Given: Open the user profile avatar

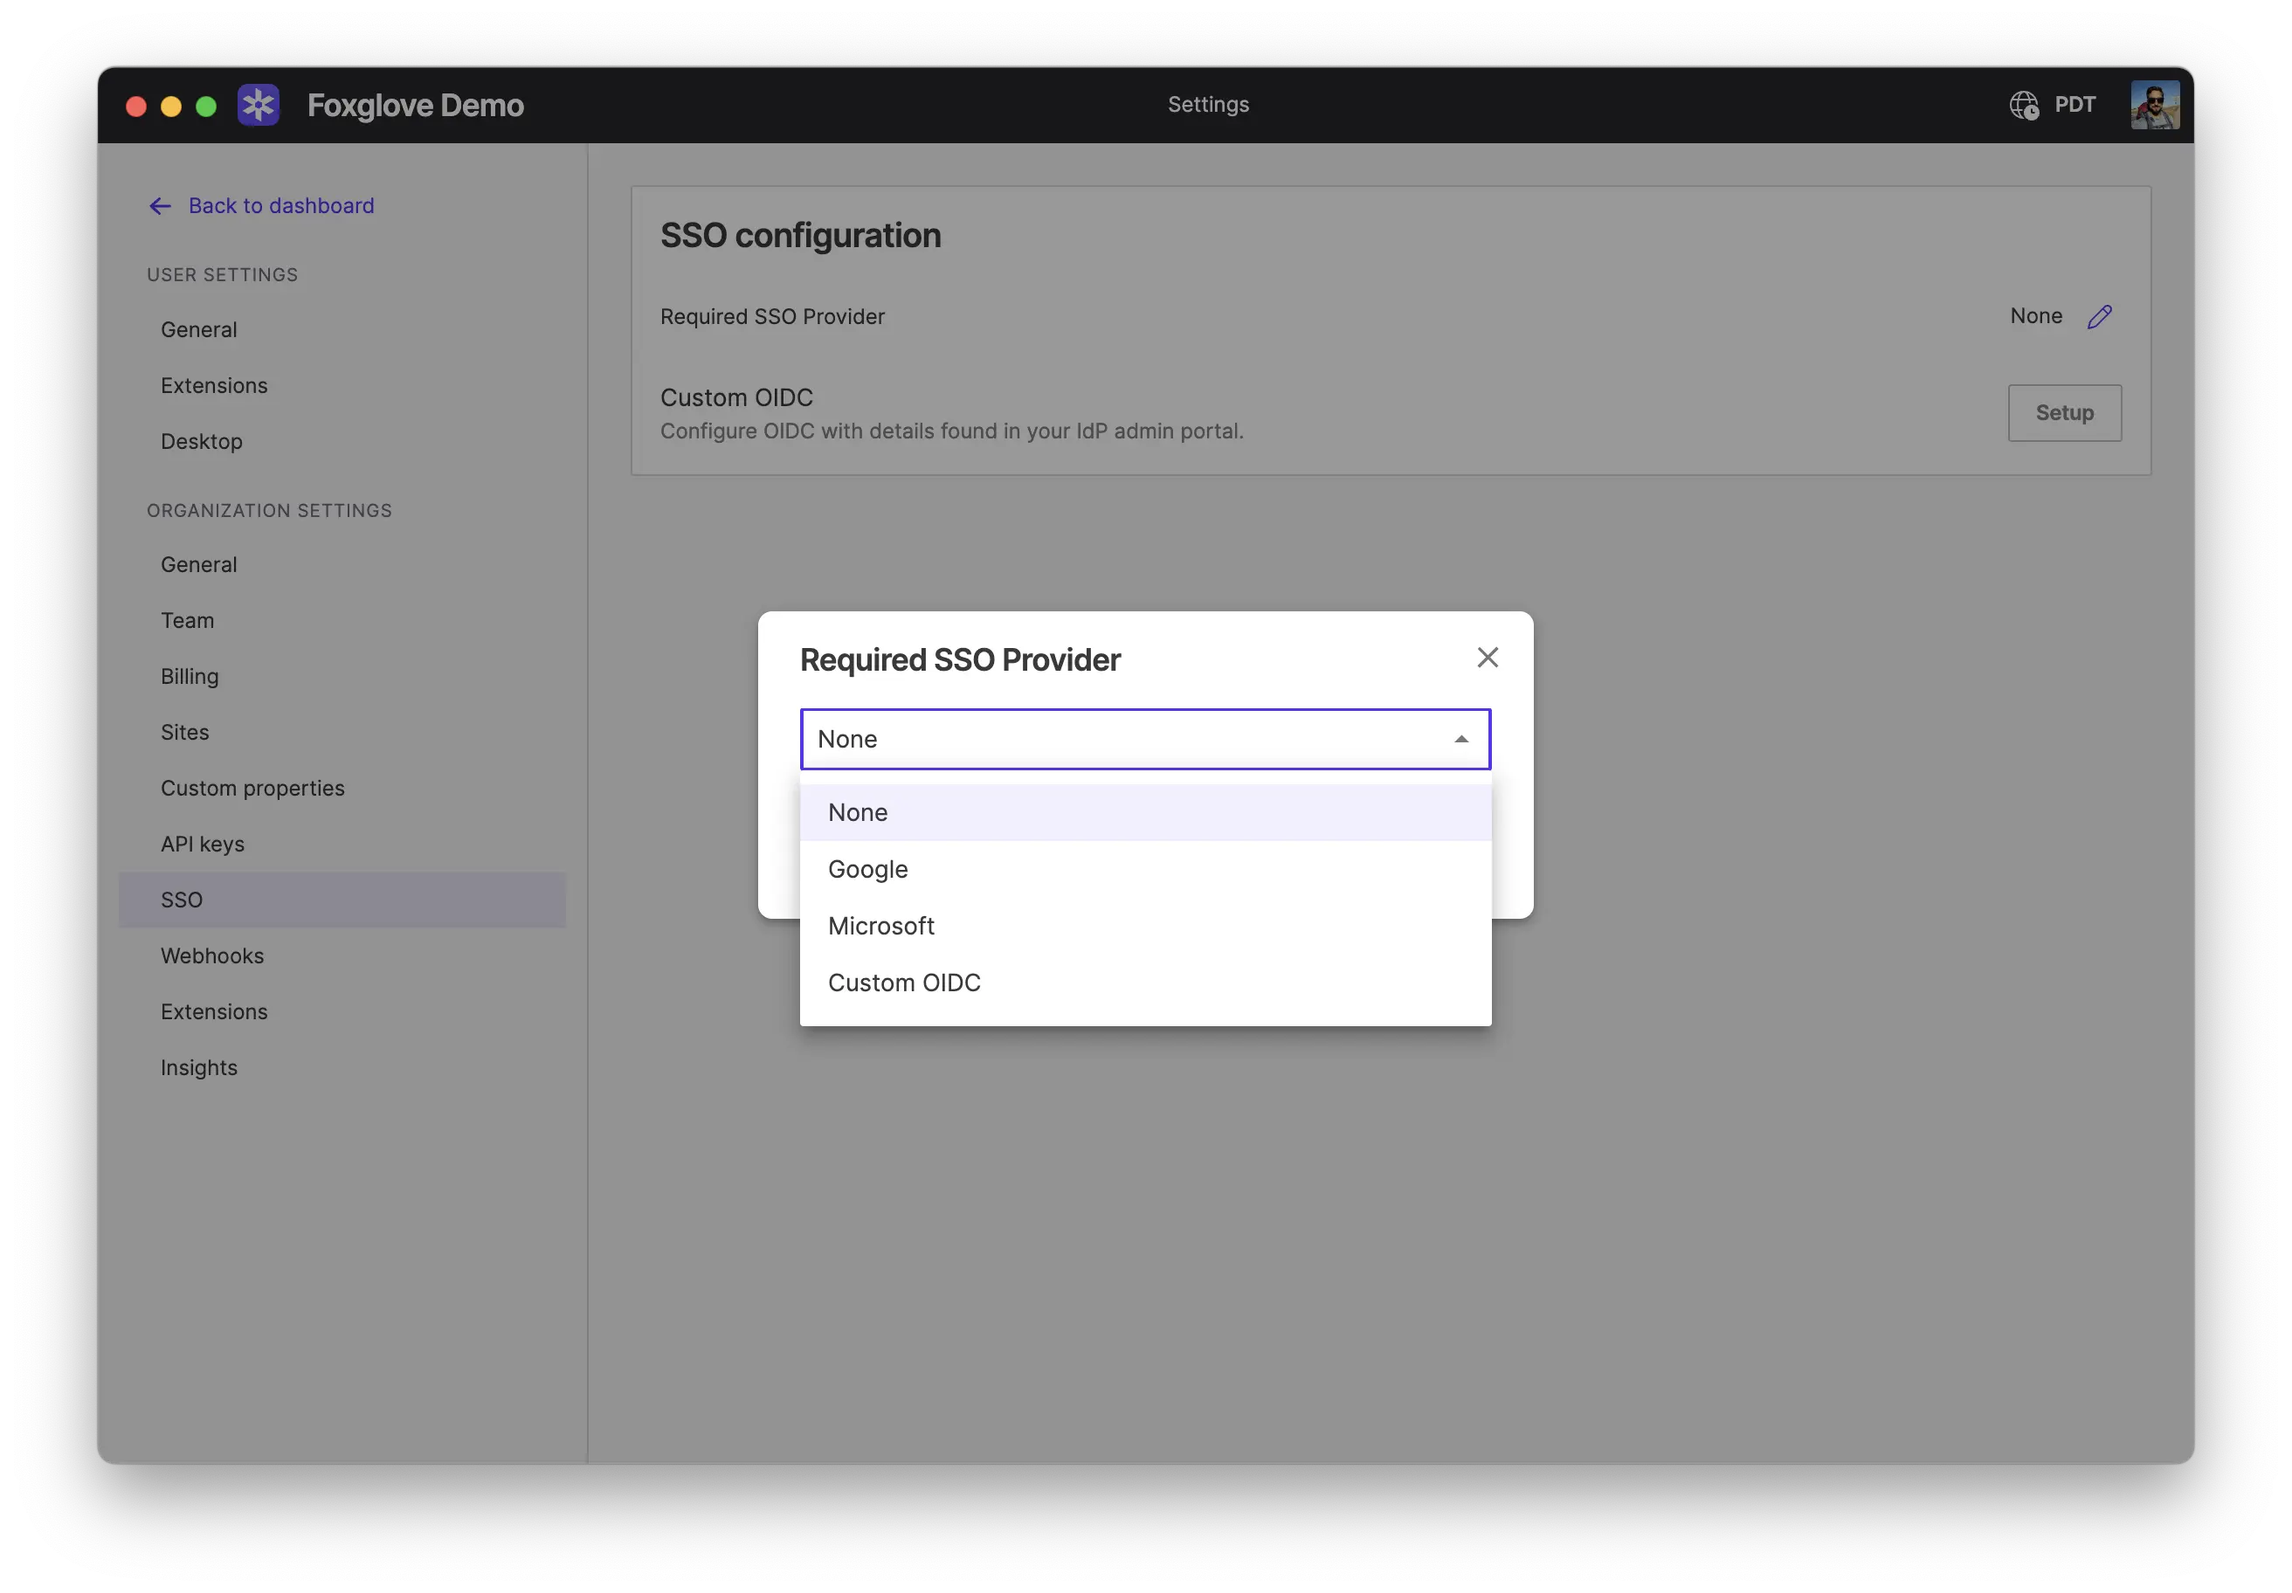Looking at the screenshot, I should (x=2154, y=104).
